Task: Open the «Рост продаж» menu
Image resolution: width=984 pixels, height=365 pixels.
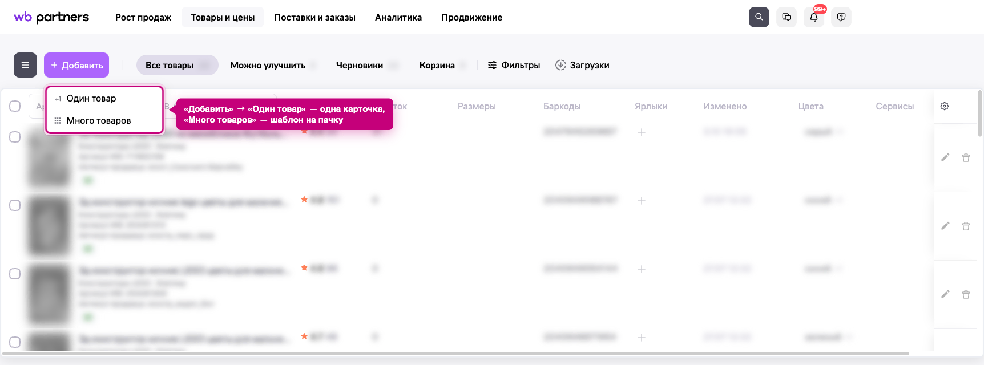Action: point(143,17)
